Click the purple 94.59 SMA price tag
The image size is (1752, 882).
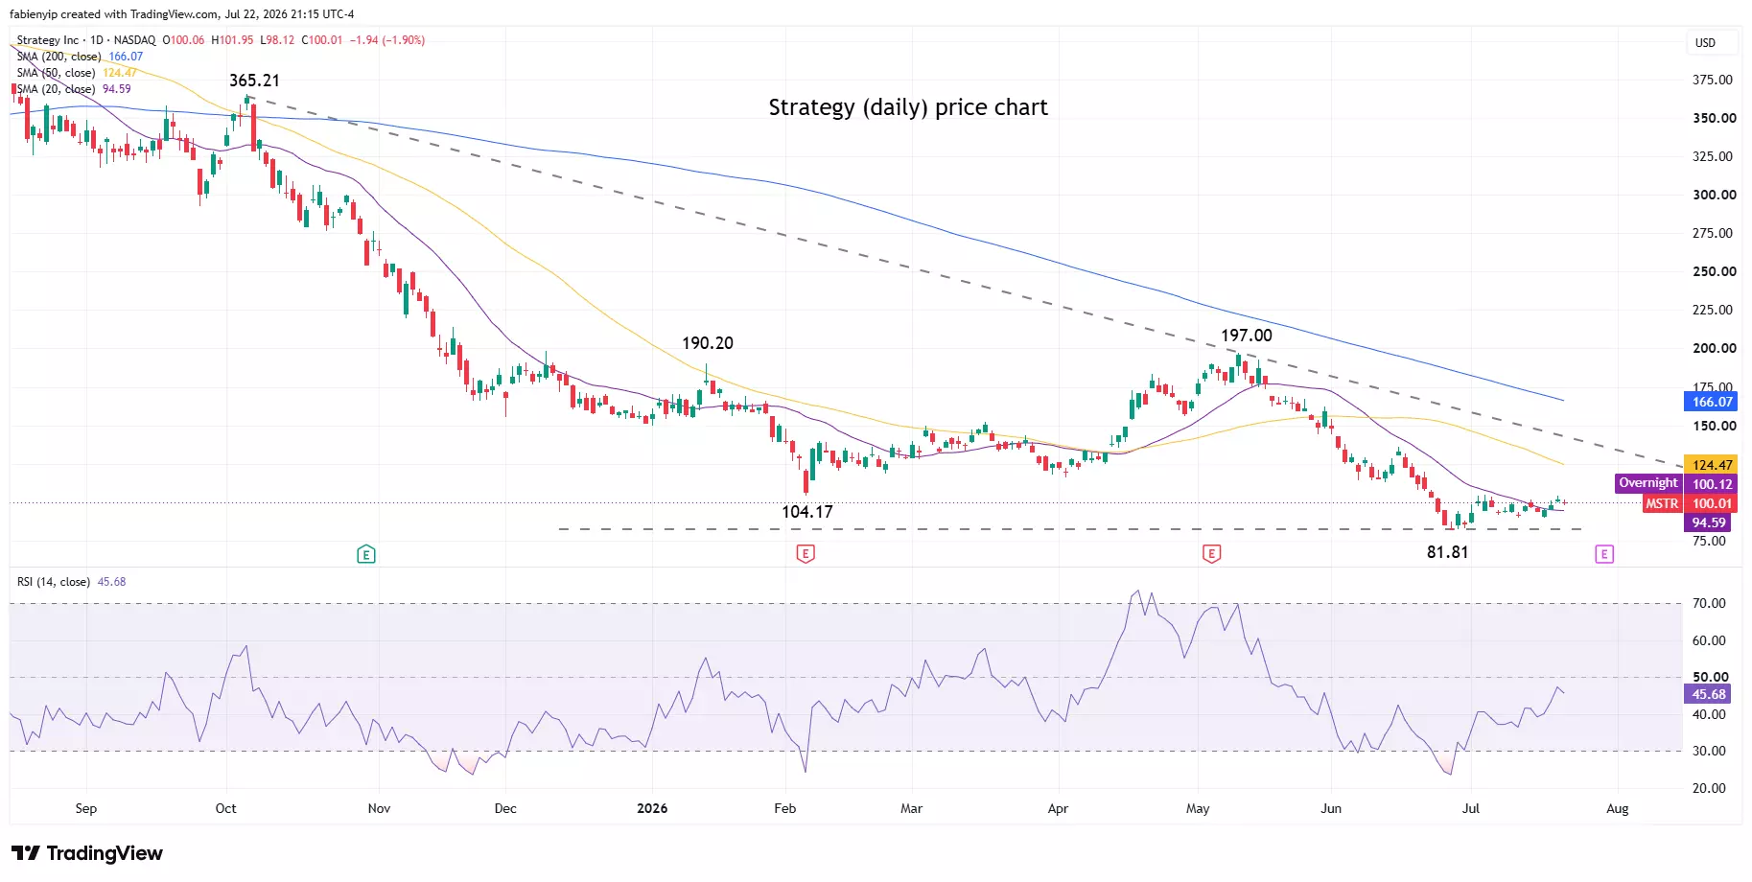tap(1709, 522)
